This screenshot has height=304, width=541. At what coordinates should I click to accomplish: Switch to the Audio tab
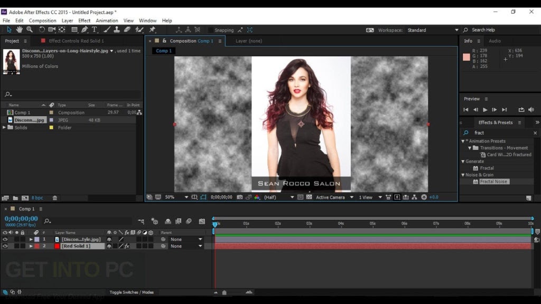coord(495,41)
